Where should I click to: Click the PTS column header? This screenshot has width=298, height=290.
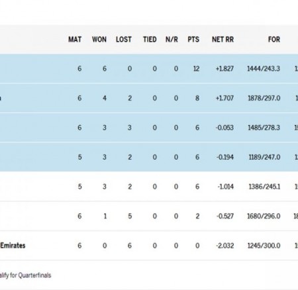(x=193, y=39)
